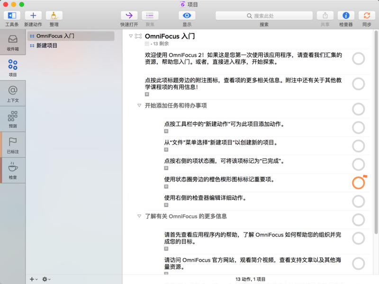The height and width of the screenshot is (284, 379).
Task: Check off the 开始添加任务和待办事项 group
Action: [x=358, y=109]
